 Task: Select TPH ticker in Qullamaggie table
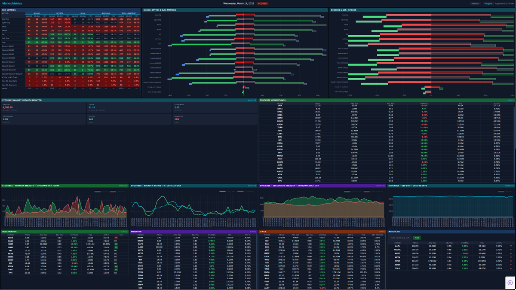(x=10, y=272)
